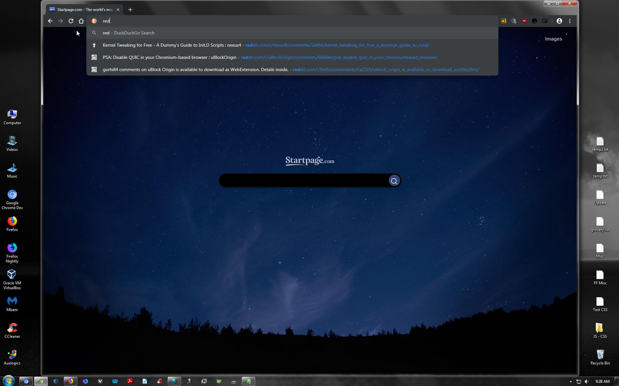Open the network tray icon
The height and width of the screenshot is (386, 619).
click(579, 382)
